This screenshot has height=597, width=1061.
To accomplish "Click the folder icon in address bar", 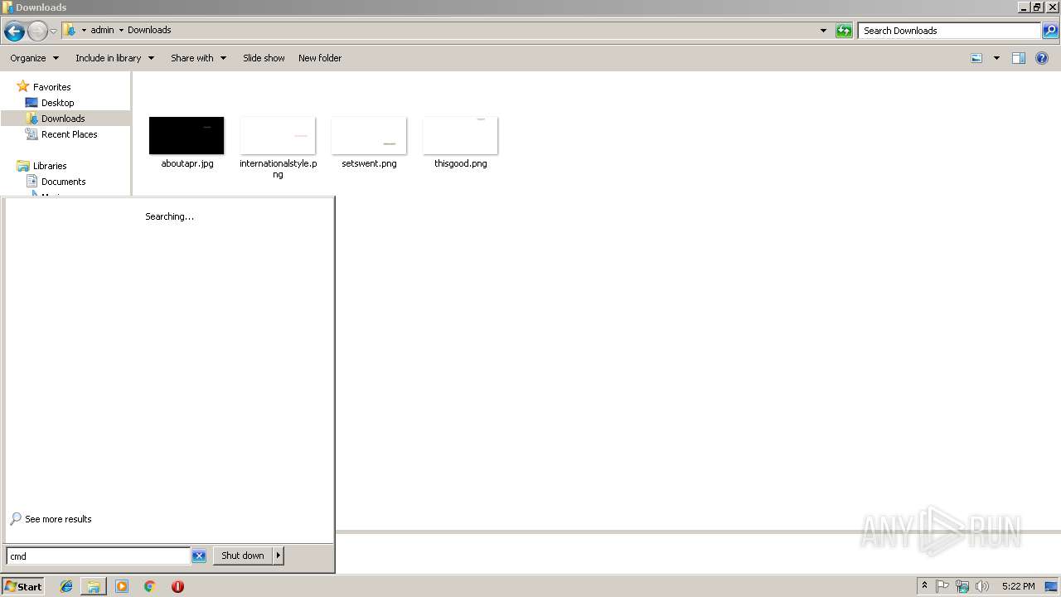I will (70, 30).
